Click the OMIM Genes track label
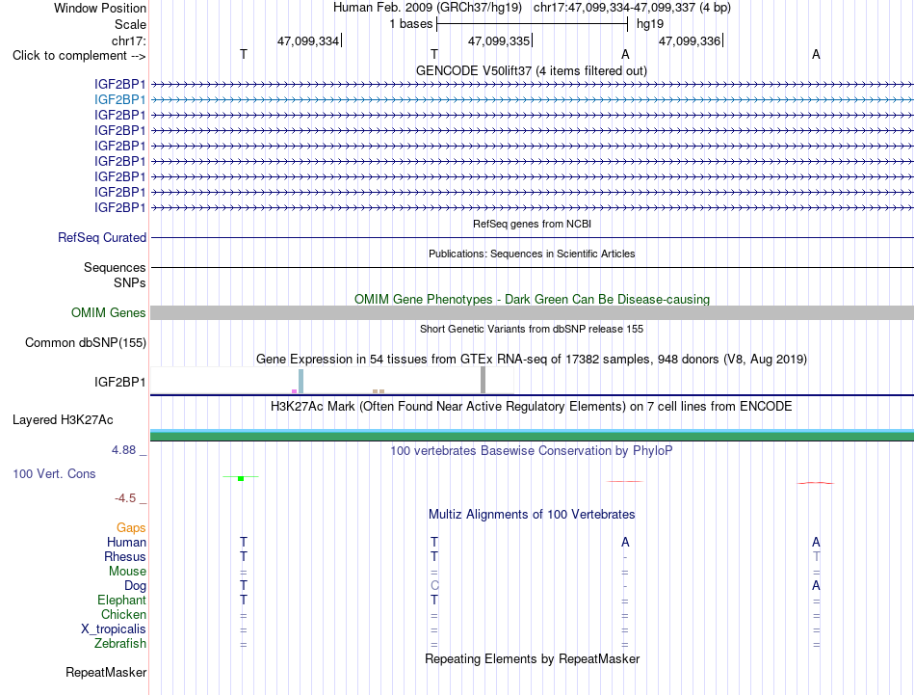 coord(108,313)
